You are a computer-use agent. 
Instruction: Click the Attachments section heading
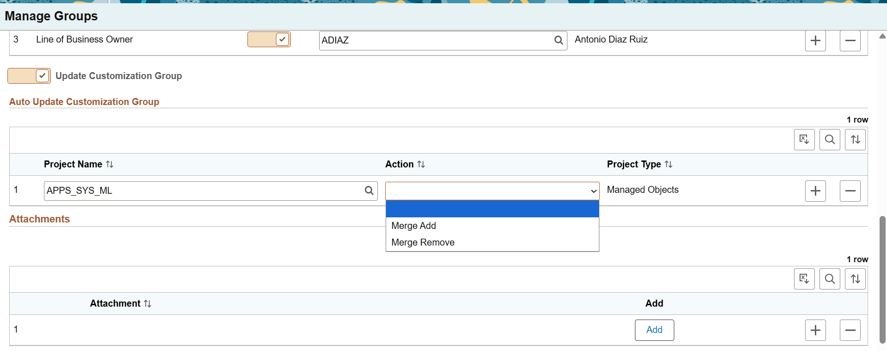click(x=39, y=219)
